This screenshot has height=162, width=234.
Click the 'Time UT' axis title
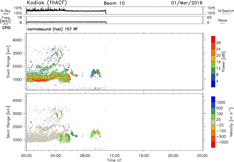pyautogui.click(x=114, y=160)
